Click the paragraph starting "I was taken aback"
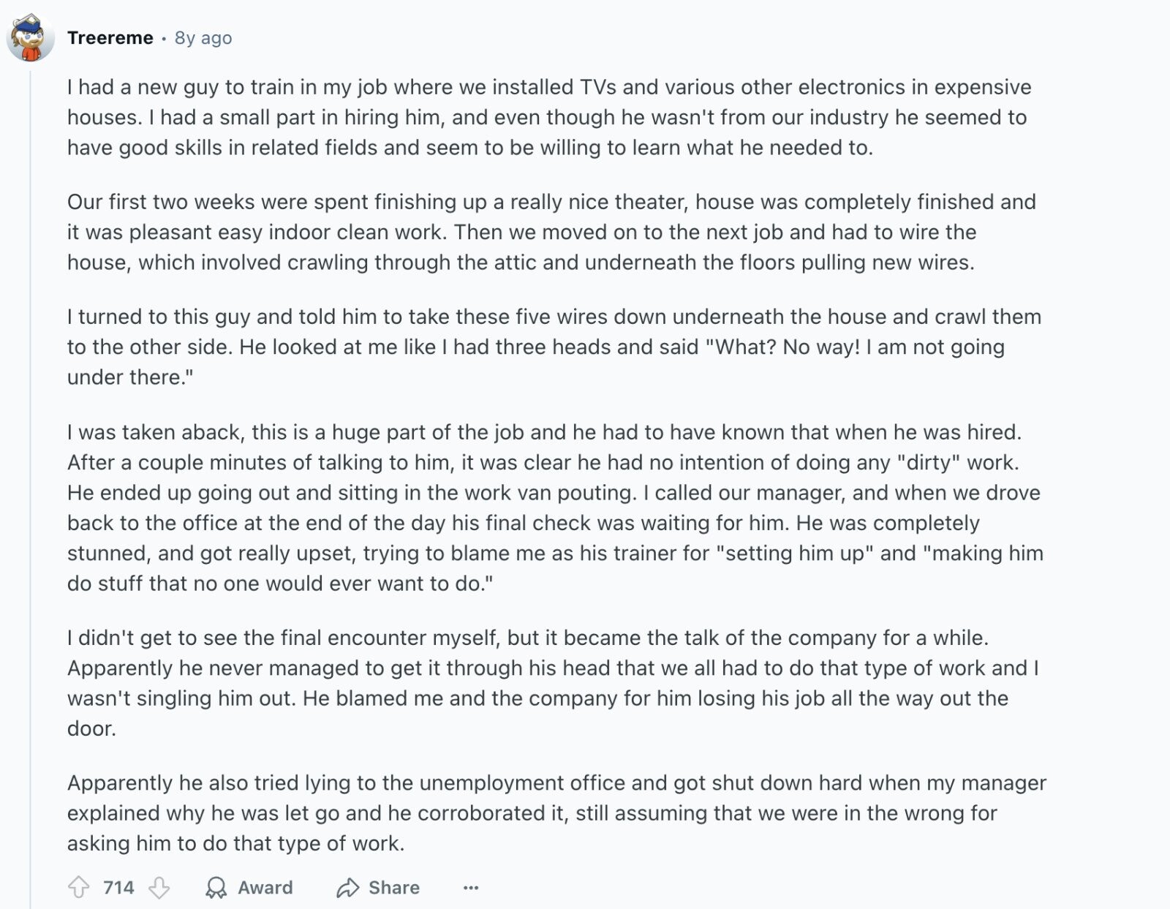The height and width of the screenshot is (909, 1170). click(x=556, y=508)
